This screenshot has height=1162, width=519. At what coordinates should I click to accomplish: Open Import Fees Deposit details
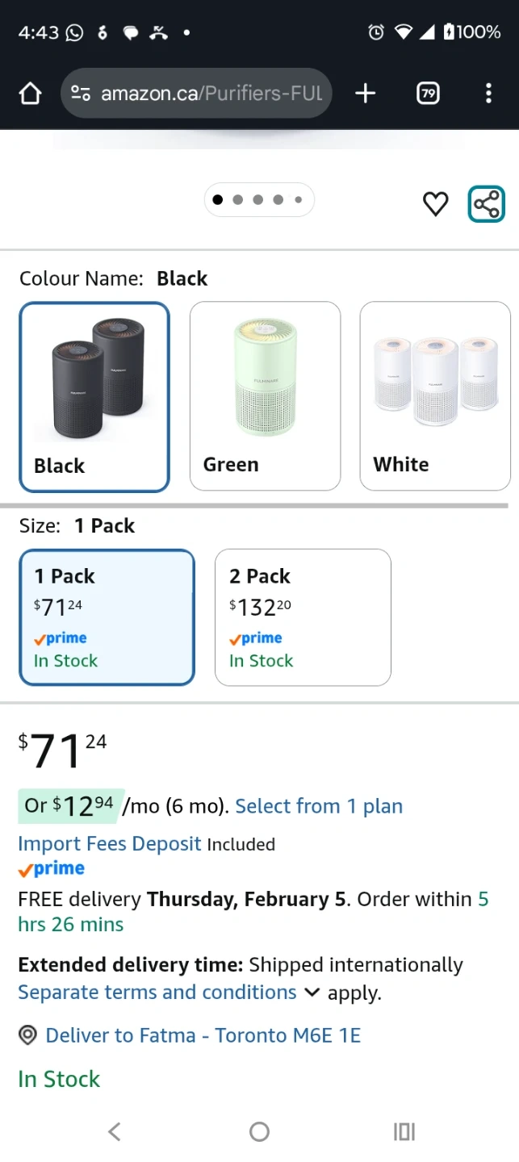110,844
